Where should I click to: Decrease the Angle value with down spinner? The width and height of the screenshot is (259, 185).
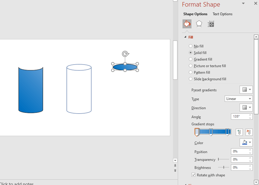250,118
